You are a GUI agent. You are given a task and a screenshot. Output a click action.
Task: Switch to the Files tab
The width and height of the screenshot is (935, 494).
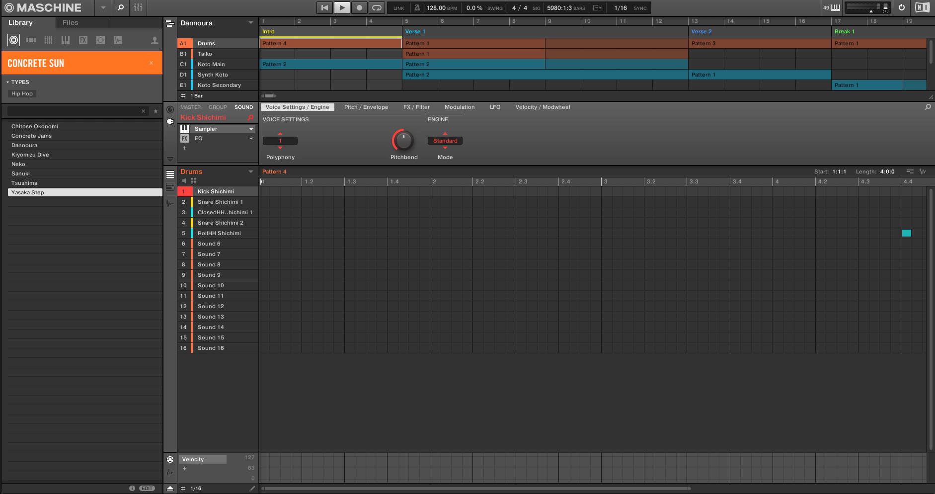coord(71,22)
